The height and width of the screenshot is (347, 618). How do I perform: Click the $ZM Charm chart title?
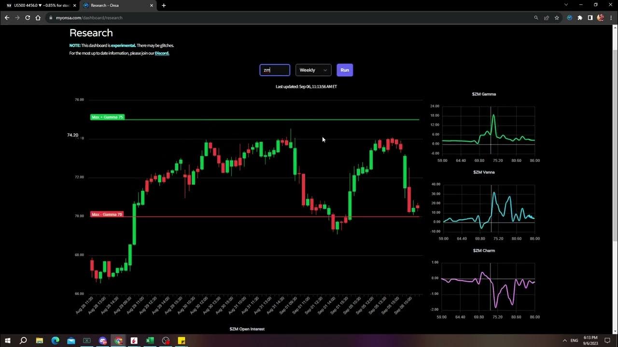484,251
